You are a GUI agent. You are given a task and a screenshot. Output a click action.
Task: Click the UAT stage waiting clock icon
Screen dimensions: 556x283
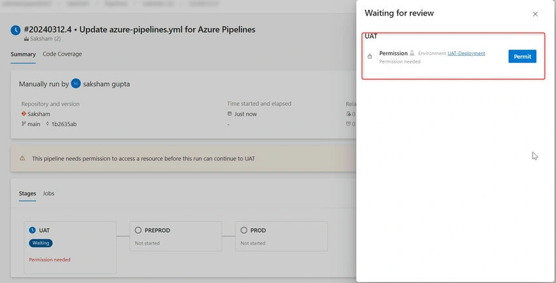32,230
